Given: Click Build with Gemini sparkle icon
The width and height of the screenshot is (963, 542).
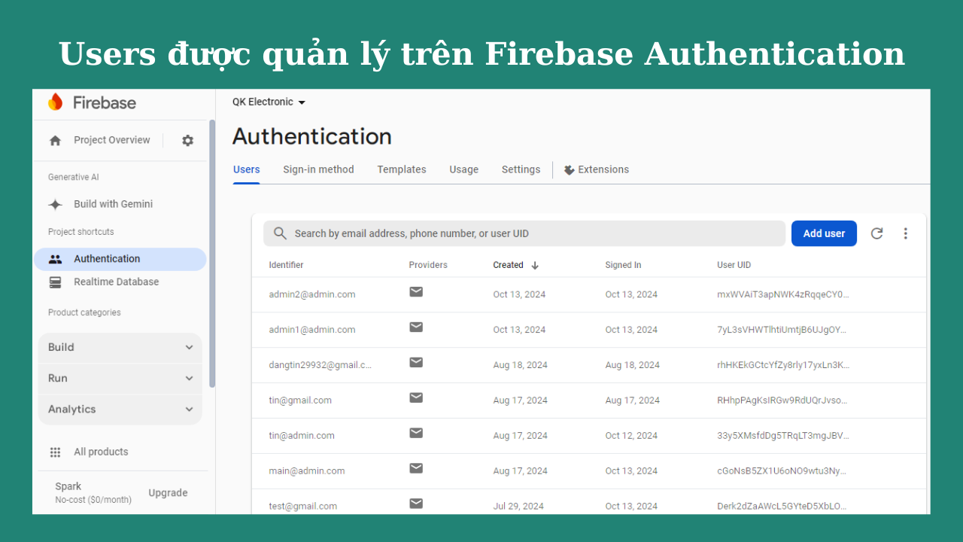Looking at the screenshot, I should click(x=55, y=205).
